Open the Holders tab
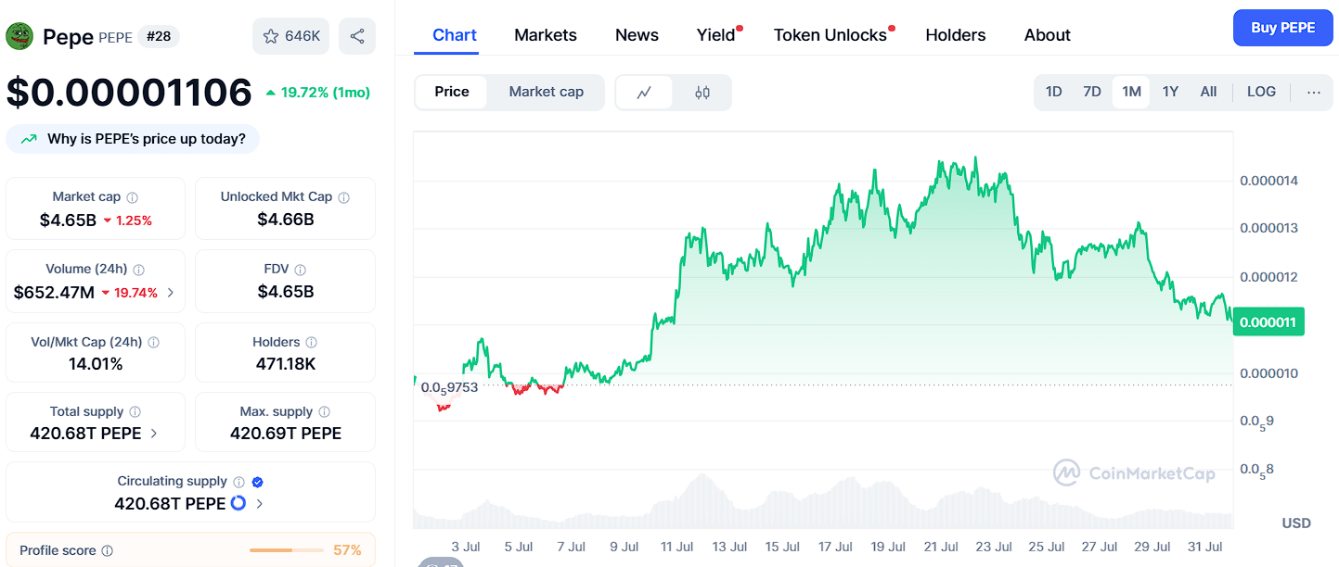 (x=956, y=35)
